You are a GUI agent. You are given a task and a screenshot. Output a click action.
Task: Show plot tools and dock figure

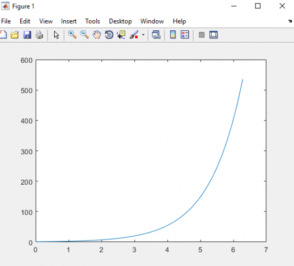(213, 35)
